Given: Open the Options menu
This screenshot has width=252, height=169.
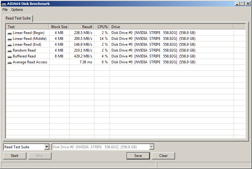Looking at the screenshot, I should click(17, 10).
